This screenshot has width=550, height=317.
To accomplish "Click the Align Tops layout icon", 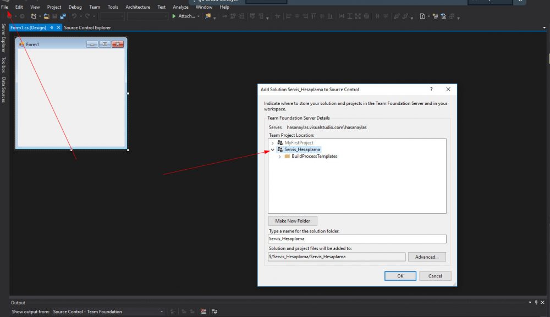I will click(313, 16).
